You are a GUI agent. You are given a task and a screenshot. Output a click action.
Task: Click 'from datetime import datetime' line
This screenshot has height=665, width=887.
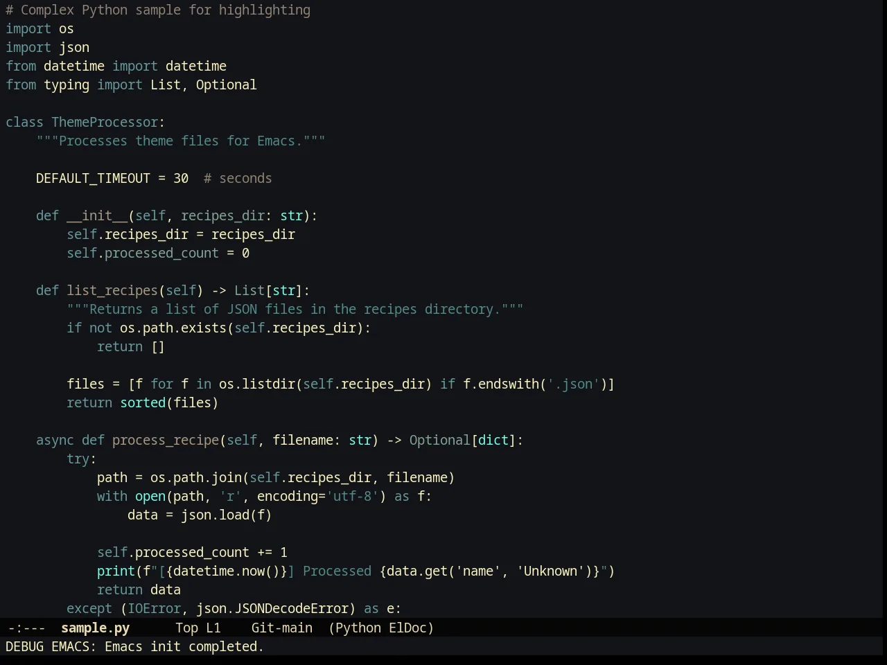pos(116,66)
